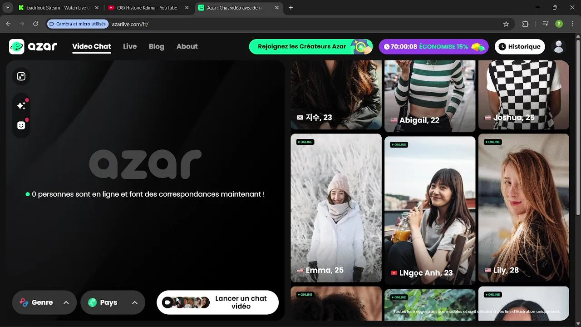Click the address bar URL azarlive.com/fr/
581x327 pixels.
point(130,24)
